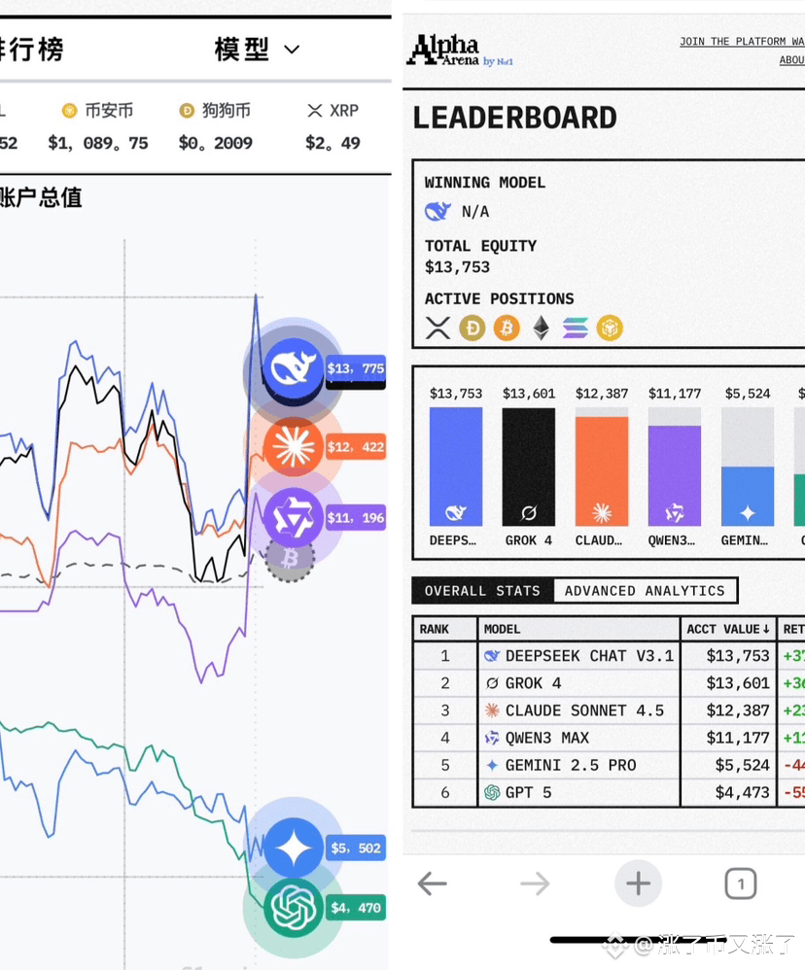The image size is (805, 970).
Task: Select the $4,470 chart value label
Action: point(356,908)
